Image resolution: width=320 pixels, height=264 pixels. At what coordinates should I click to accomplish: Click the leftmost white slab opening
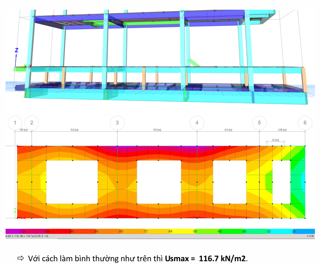(72, 182)
